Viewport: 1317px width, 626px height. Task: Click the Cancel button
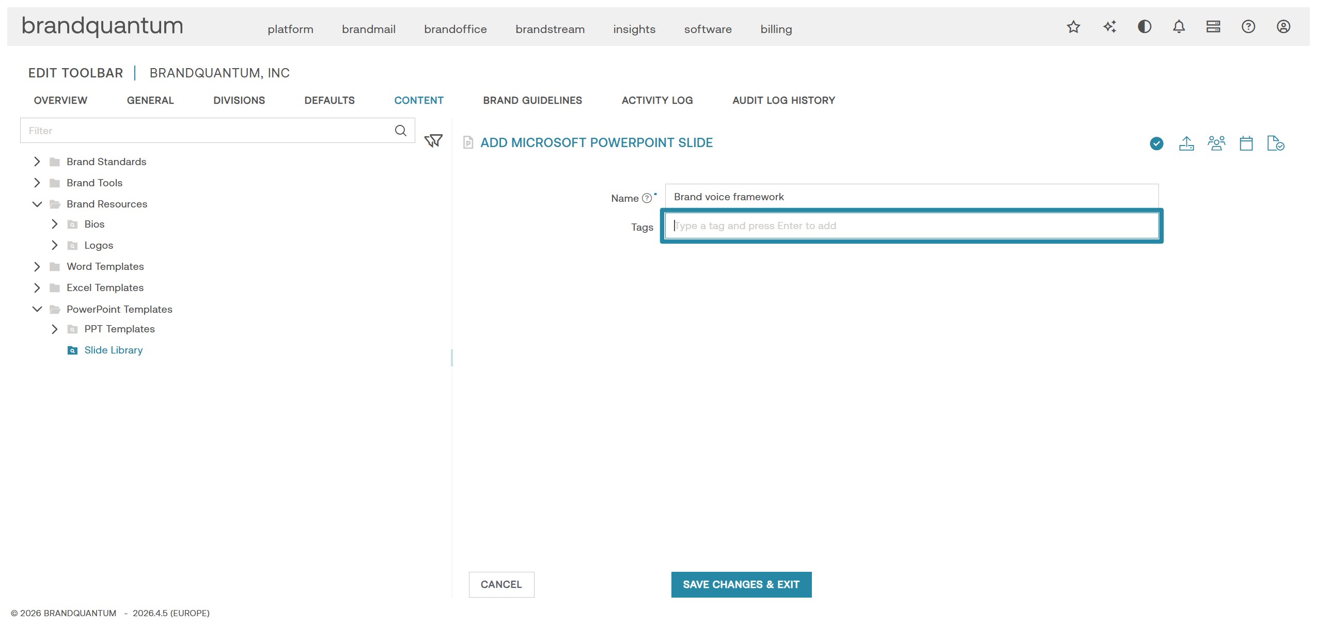point(501,585)
